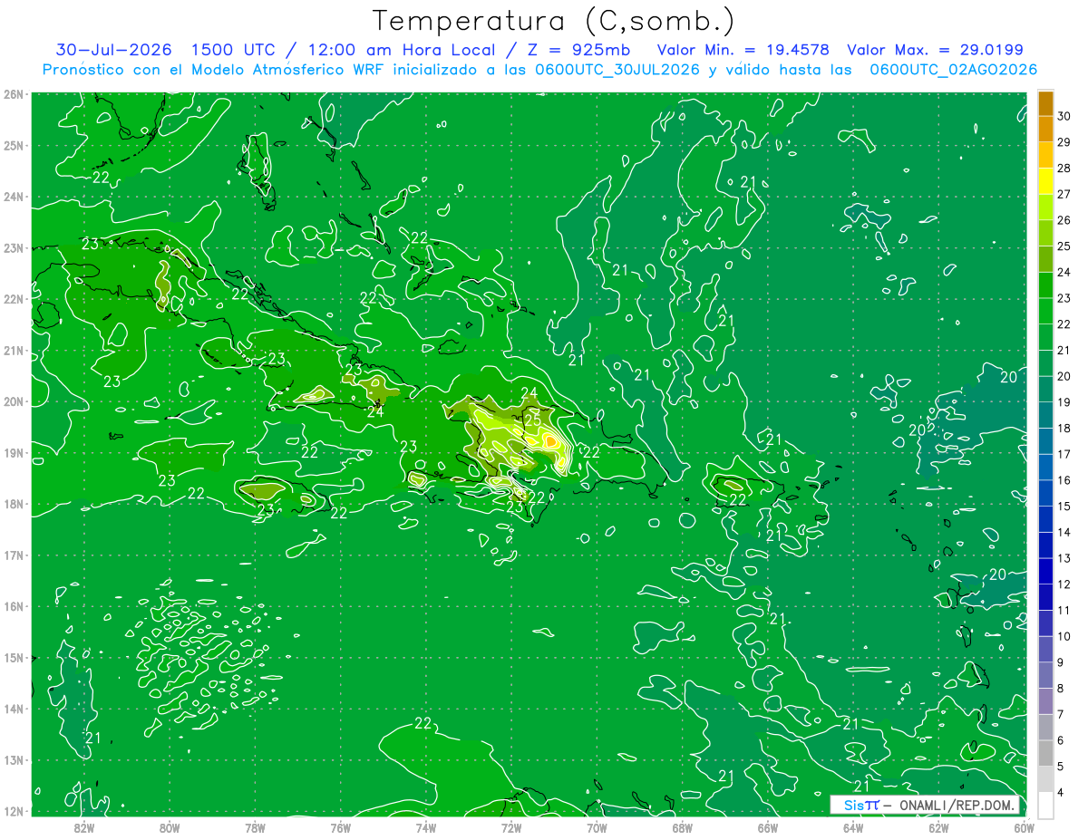Click the "66W" longitude axis label
Image resolution: width=1088 pixels, height=840 pixels.
pos(768,827)
